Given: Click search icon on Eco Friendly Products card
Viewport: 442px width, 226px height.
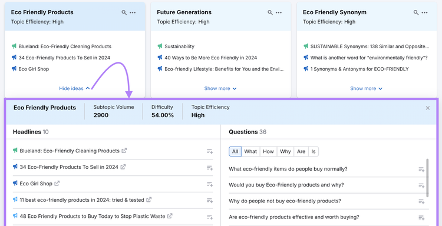Looking at the screenshot, I should 124,13.
